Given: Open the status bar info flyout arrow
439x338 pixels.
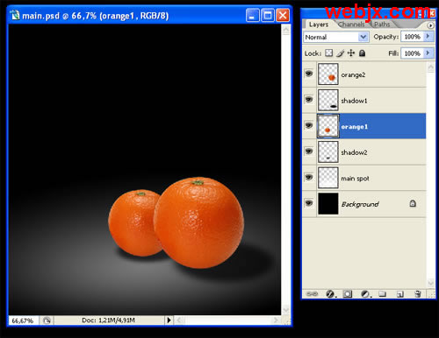Looking at the screenshot, I should [x=169, y=320].
